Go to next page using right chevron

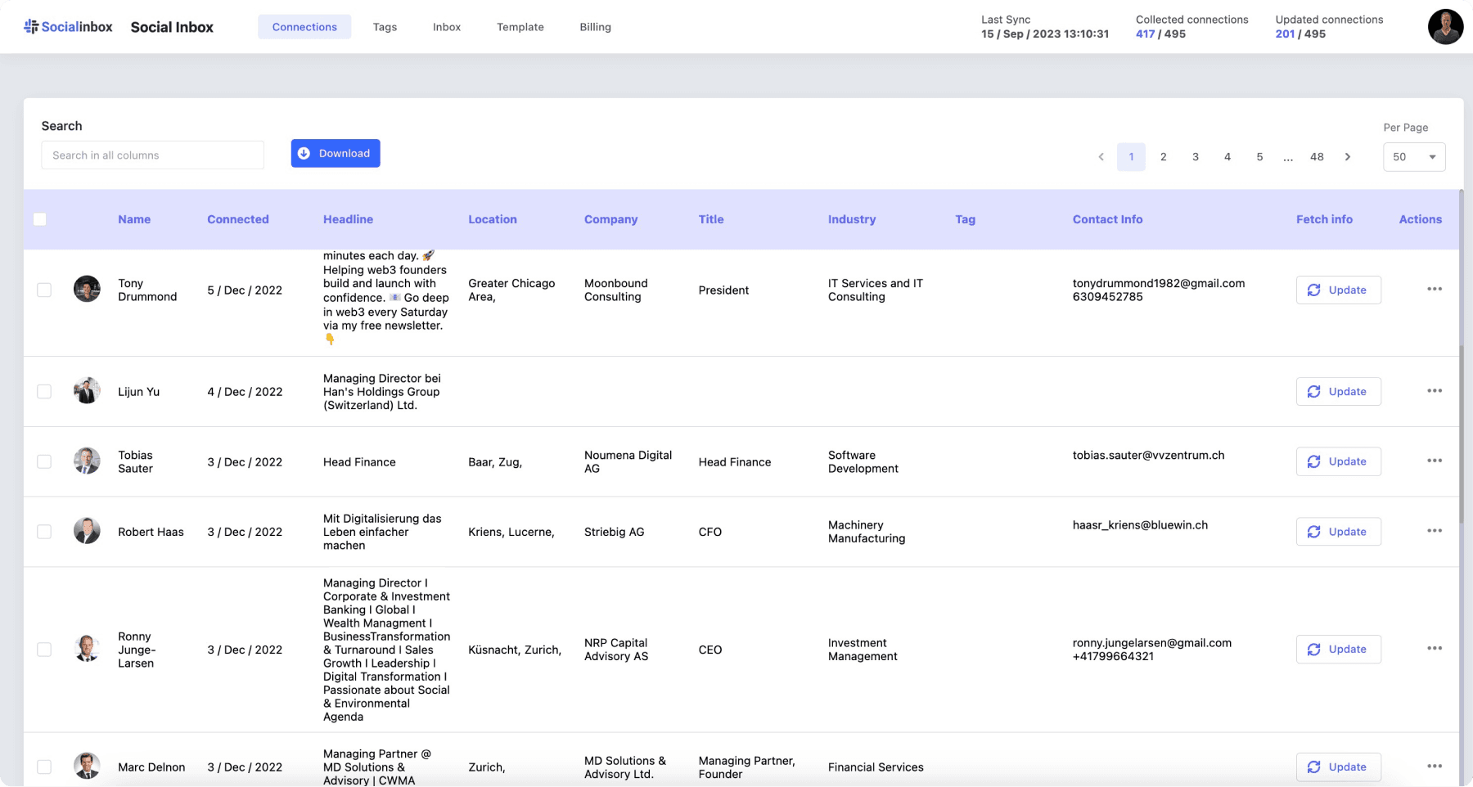point(1347,157)
